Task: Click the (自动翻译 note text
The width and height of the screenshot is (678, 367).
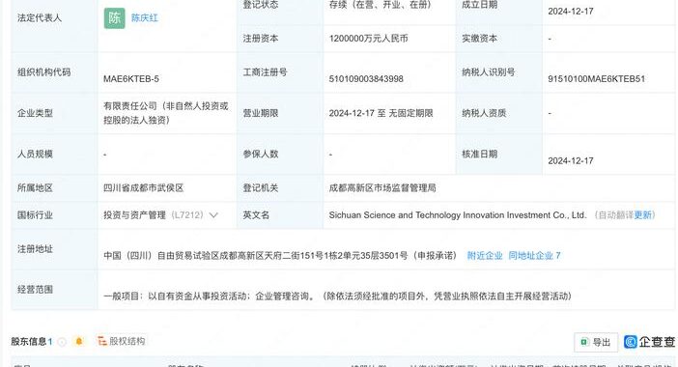Action: (x=614, y=214)
